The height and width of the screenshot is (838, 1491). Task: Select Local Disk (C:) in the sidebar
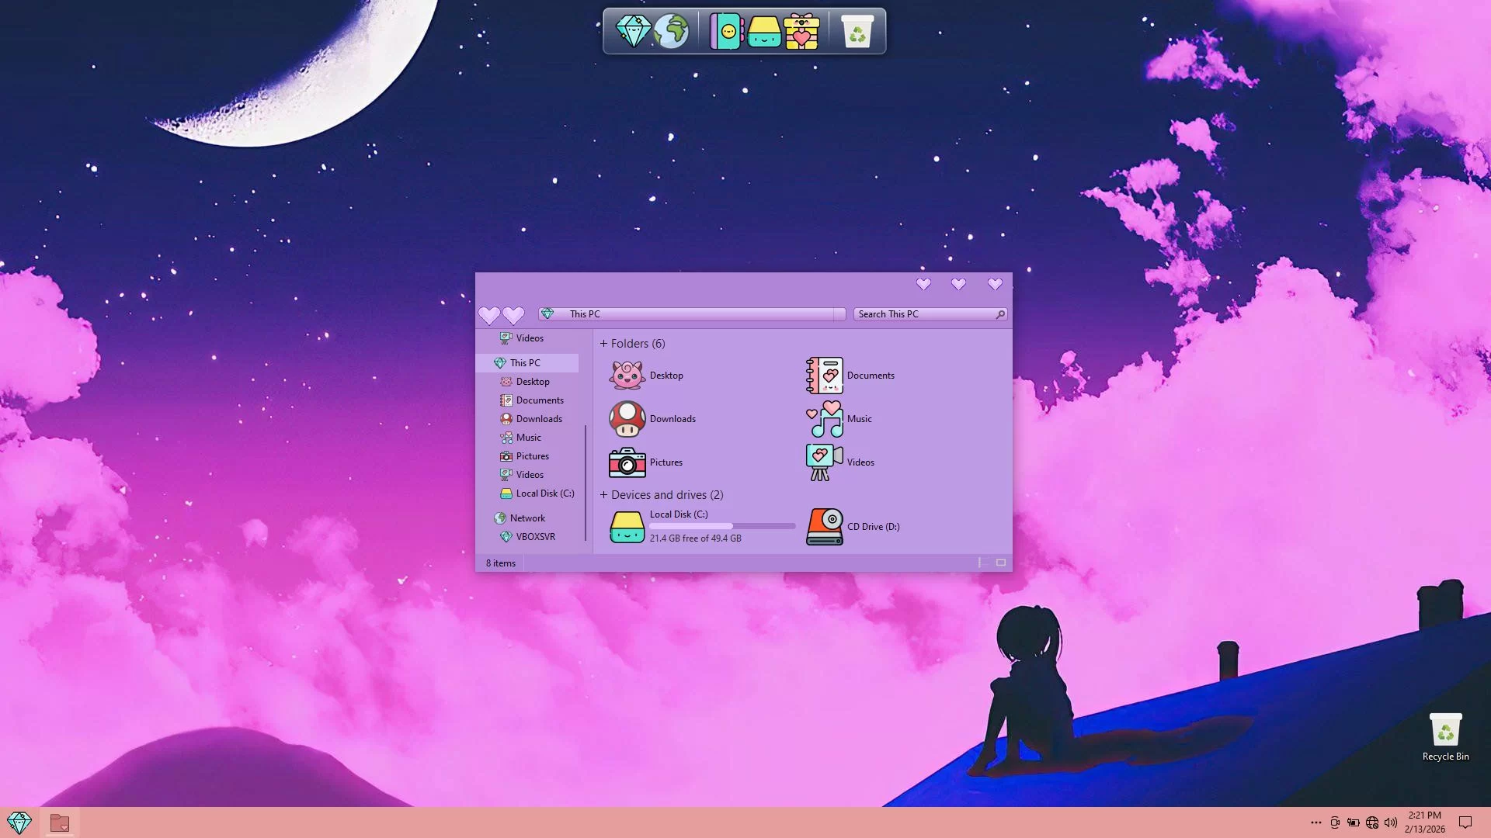coord(544,493)
